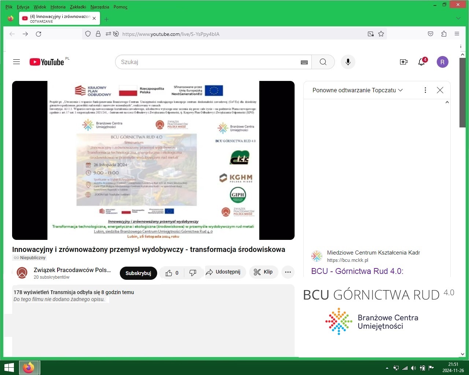This screenshot has height=375, width=469.
Task: Expand the Ponowne odtwarzanie Topczatu dropdown
Action: tap(358, 90)
